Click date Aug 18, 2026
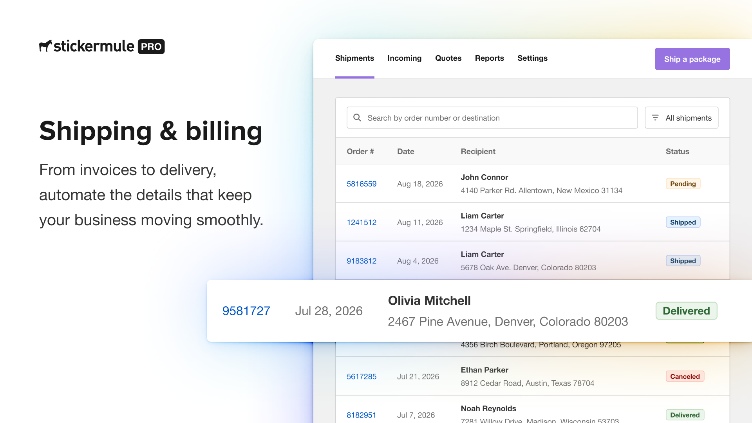The width and height of the screenshot is (752, 423). [x=420, y=184]
